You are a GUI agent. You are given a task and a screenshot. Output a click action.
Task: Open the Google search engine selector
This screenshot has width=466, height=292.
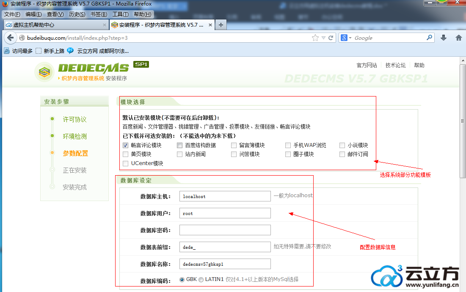click(x=346, y=38)
